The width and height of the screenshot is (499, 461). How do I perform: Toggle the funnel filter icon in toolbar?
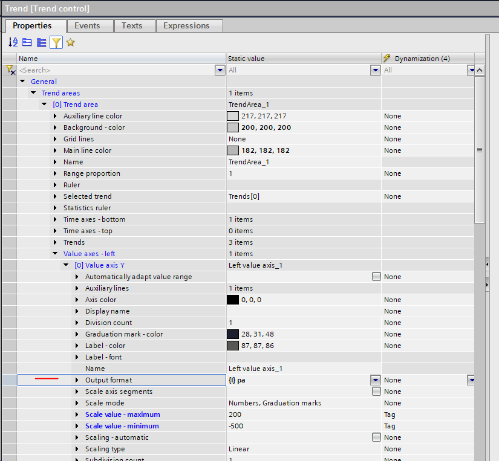[x=56, y=42]
